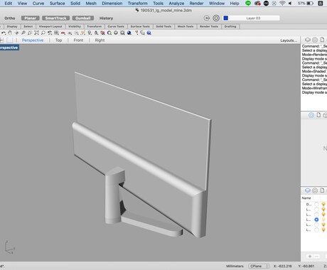Click the blue globe icon ending the toolbar
The width and height of the screenshot is (327, 270).
149,33
